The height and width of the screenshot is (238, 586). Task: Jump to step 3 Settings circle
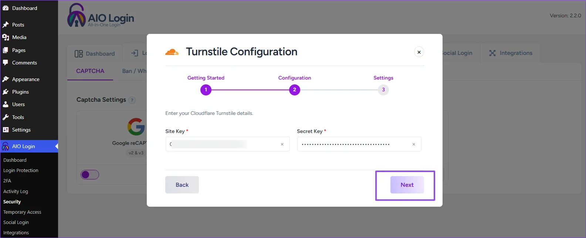383,90
